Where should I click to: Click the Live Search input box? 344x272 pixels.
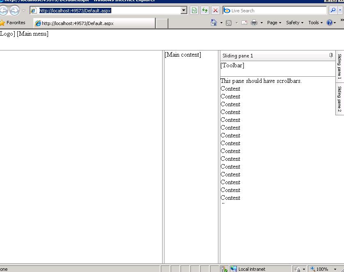pos(275,11)
